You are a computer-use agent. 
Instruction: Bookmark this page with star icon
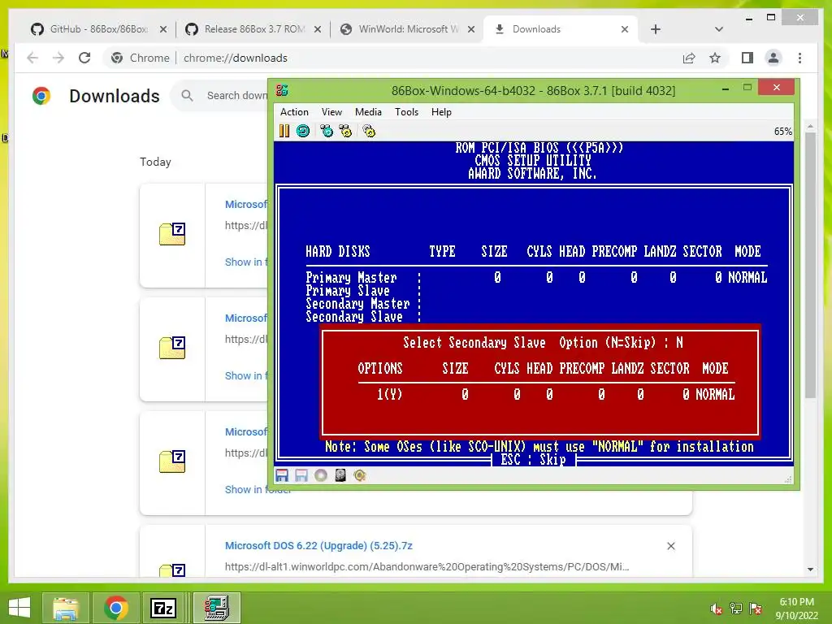click(715, 58)
